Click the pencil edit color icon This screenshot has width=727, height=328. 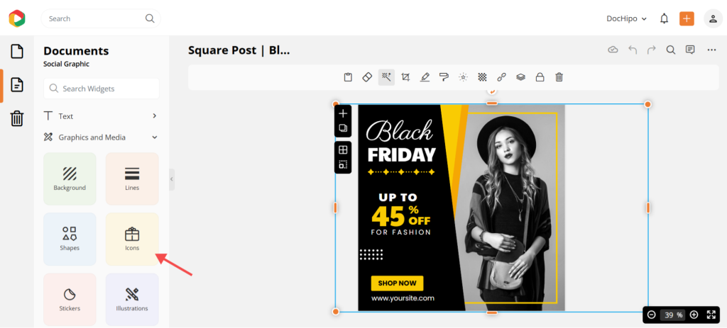coord(425,77)
